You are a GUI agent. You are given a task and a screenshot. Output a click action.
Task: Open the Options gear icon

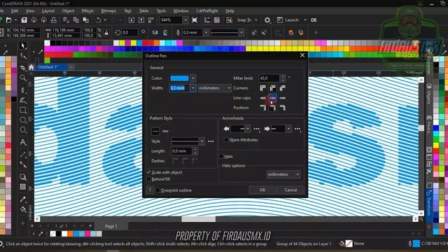(x=267, y=20)
